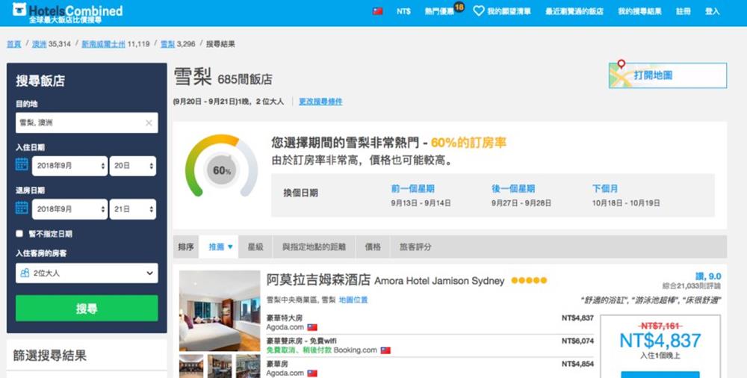Sort results by 星級

click(x=255, y=247)
